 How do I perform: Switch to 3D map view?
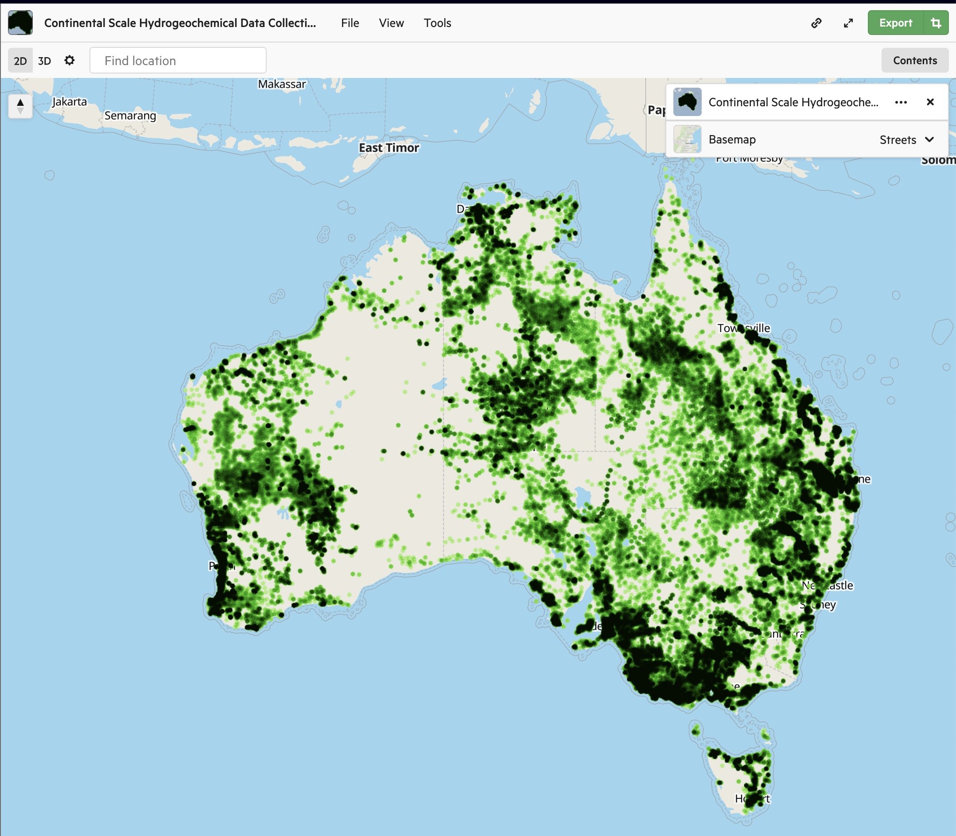pos(44,61)
